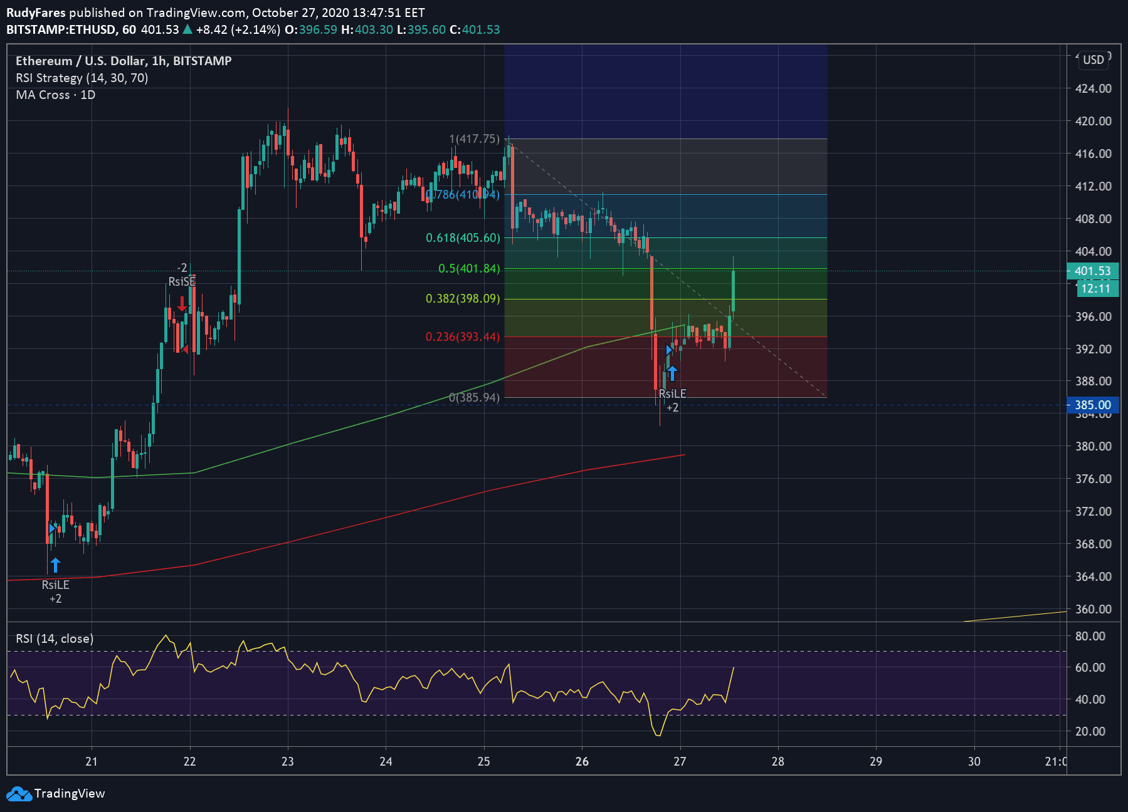Select the 0.5(401.84) Fibonacci level label
1128x812 pixels.
tap(469, 269)
